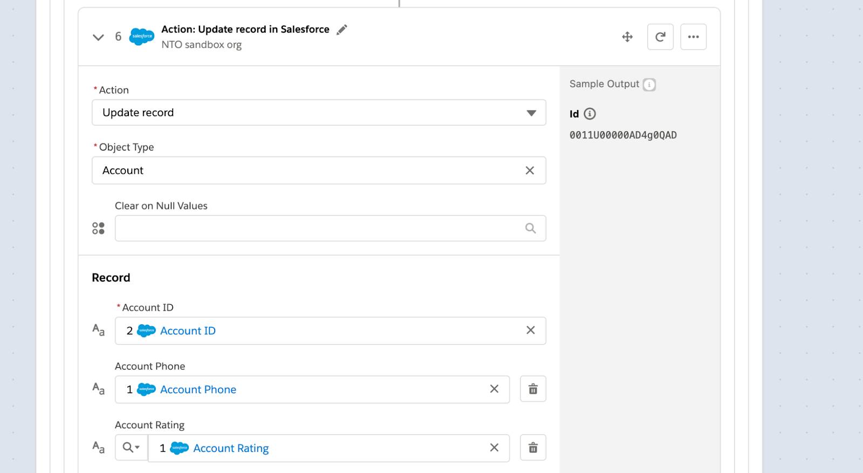Click the text type icon beside Account ID
The width and height of the screenshot is (863, 473).
98,330
